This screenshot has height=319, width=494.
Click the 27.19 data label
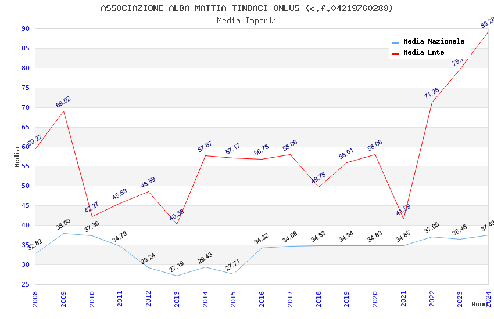[177, 267]
